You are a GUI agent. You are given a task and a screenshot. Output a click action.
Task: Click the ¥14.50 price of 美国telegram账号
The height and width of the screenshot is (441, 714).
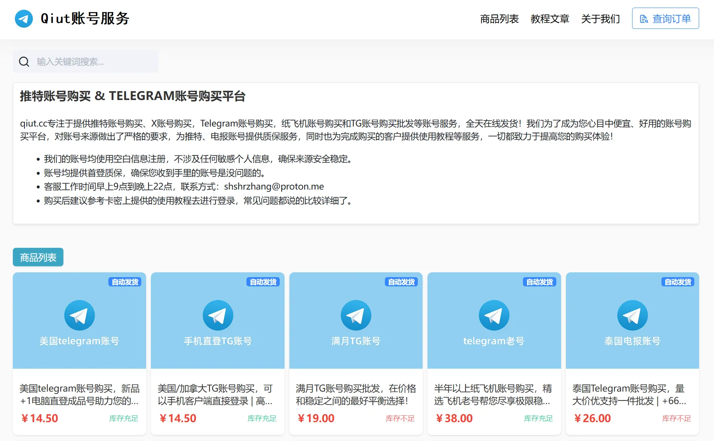pos(40,419)
